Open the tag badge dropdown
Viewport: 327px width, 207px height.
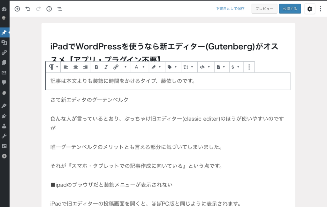click(172, 67)
